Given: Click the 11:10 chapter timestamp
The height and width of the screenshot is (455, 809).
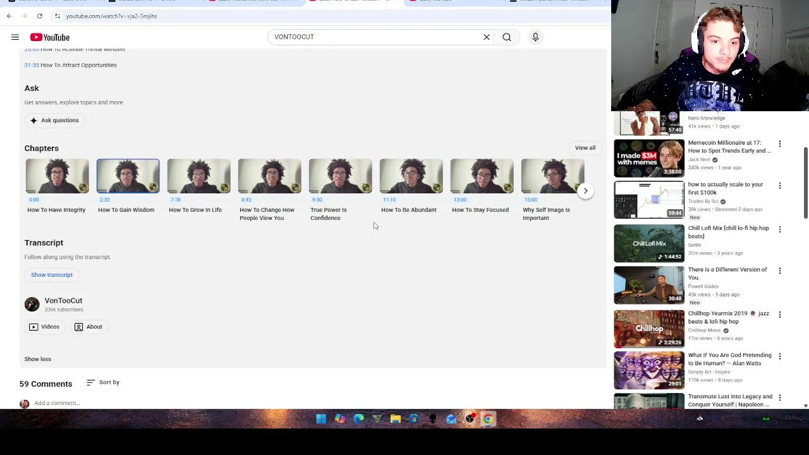Looking at the screenshot, I should 389,200.
